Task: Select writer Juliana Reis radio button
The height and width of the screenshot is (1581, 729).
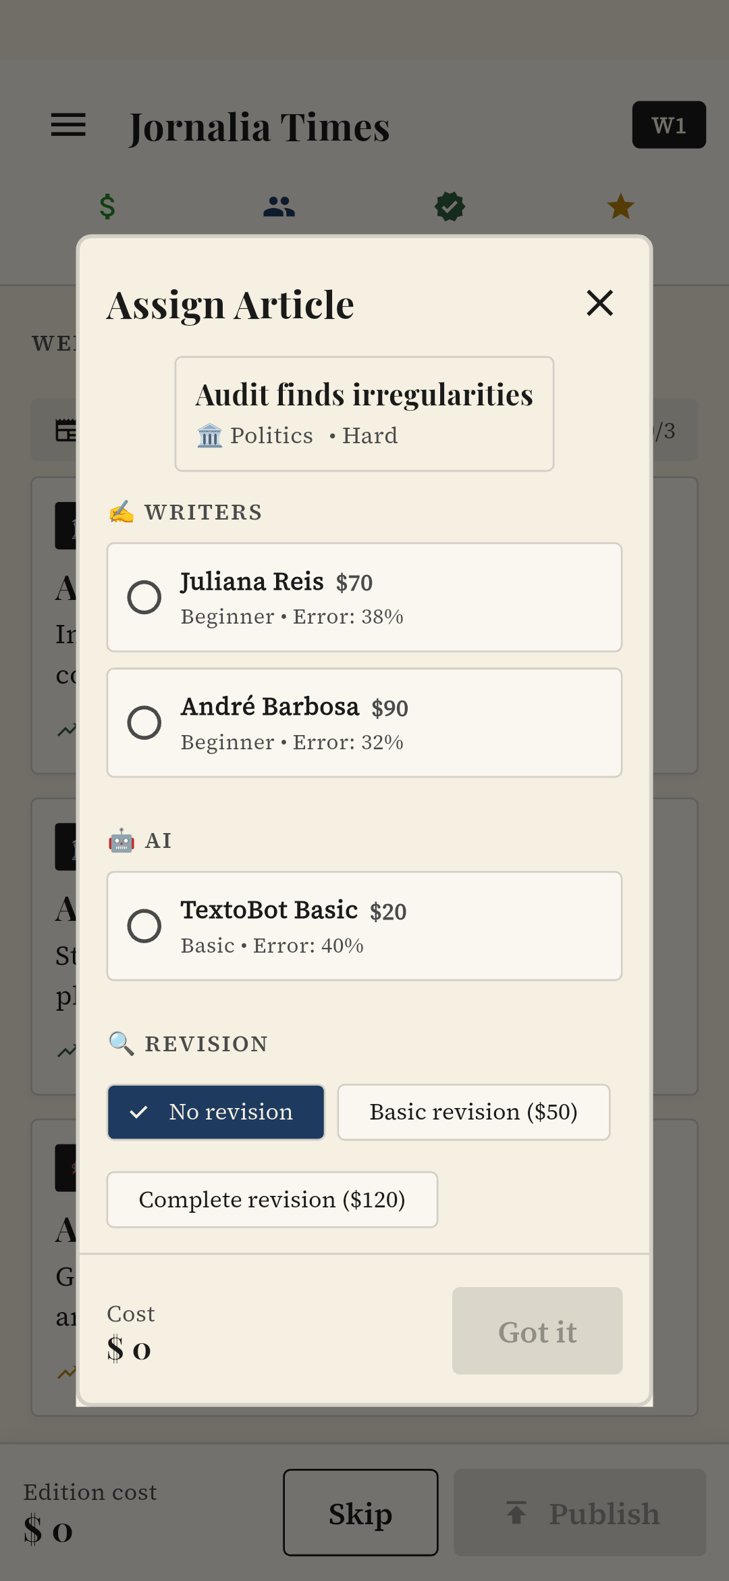Action: click(144, 597)
